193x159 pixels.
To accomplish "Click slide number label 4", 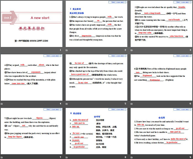I will click(60, 104).
